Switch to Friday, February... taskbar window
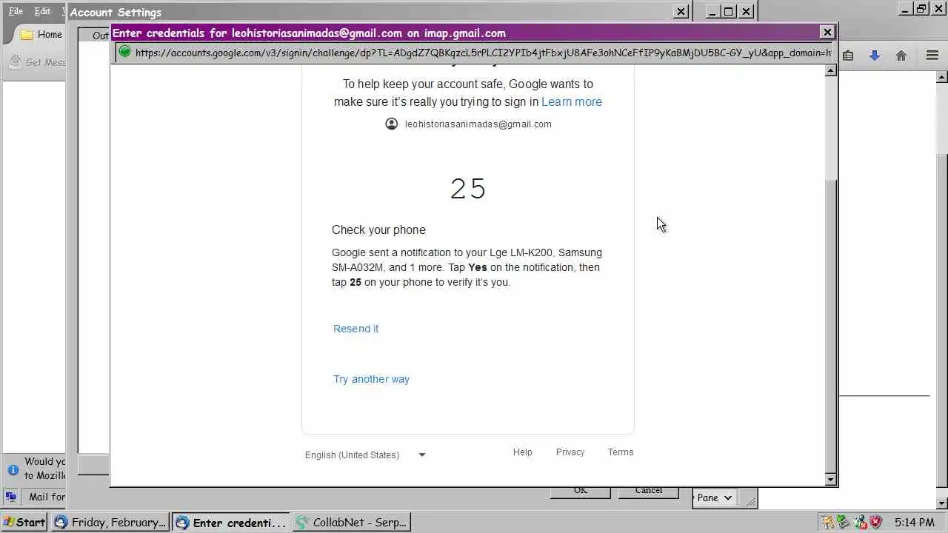Image resolution: width=948 pixels, height=533 pixels. [x=110, y=522]
